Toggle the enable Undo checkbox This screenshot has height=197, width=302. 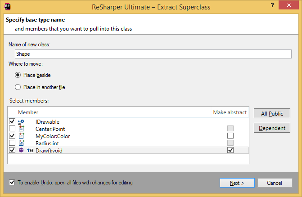coord(12,183)
